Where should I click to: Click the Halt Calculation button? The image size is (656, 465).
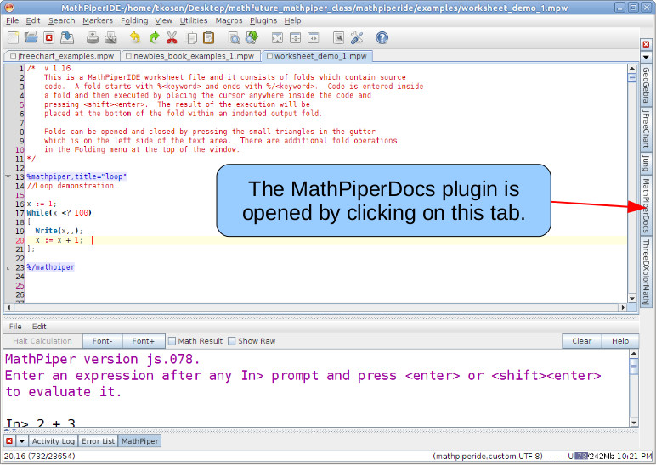tap(42, 341)
